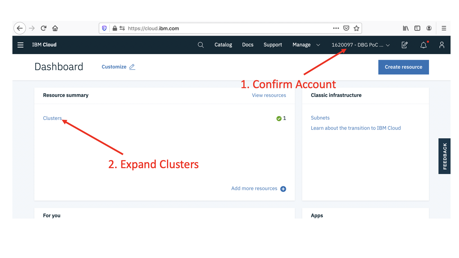This screenshot has height=258, width=459.
Task: Open the notifications bell icon
Action: point(424,45)
